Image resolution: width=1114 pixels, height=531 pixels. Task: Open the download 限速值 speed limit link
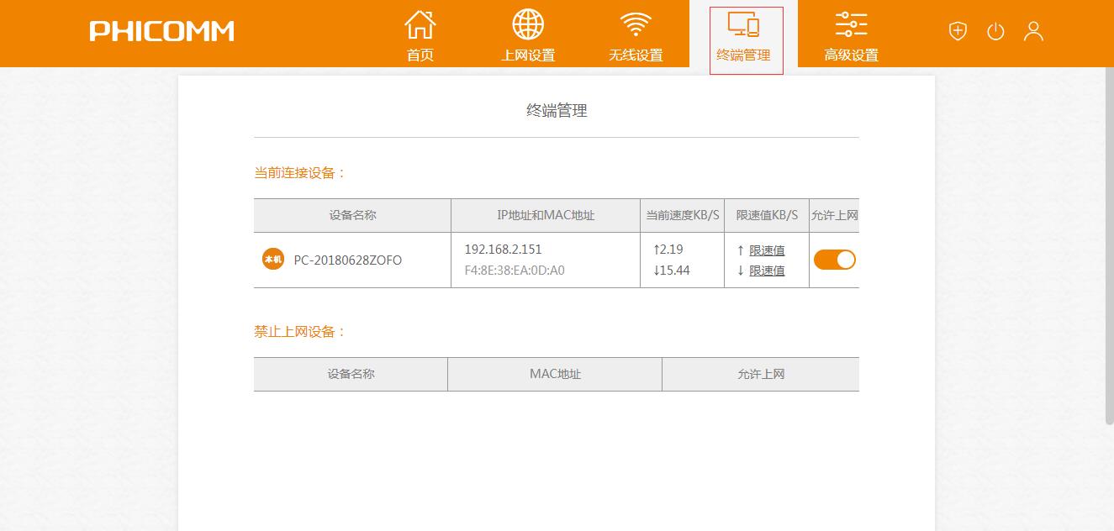click(768, 271)
